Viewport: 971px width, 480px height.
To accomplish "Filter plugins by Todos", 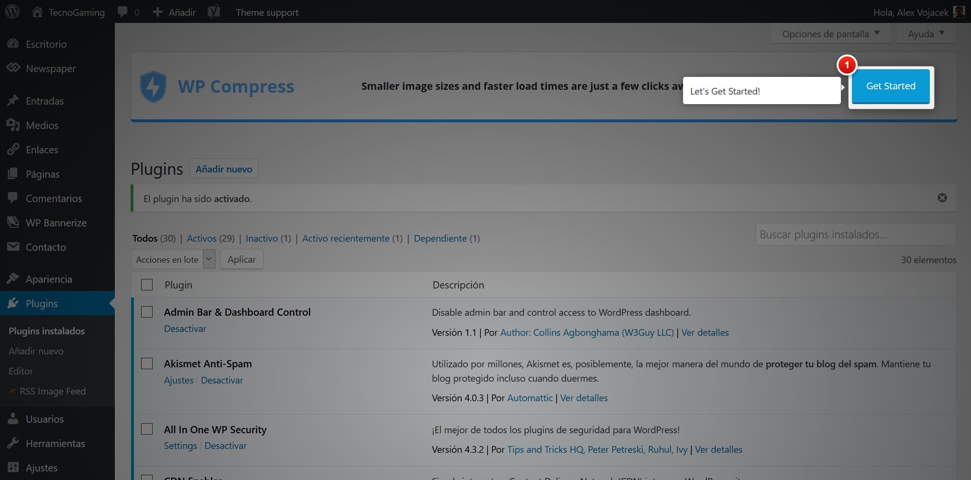I will 145,238.
